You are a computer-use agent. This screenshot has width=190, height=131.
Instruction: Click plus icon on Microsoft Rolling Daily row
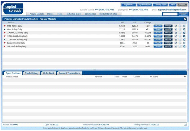pos(184,46)
